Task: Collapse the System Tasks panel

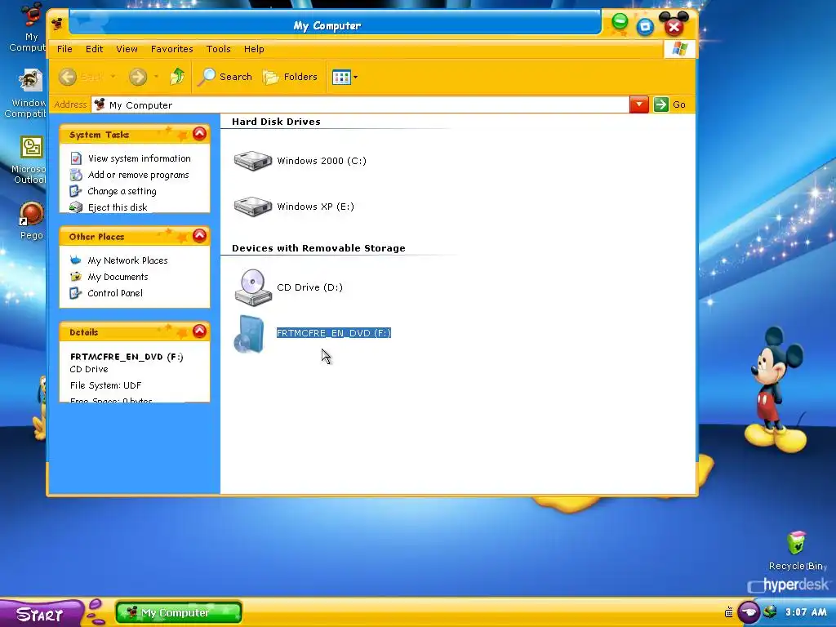Action: click(199, 134)
